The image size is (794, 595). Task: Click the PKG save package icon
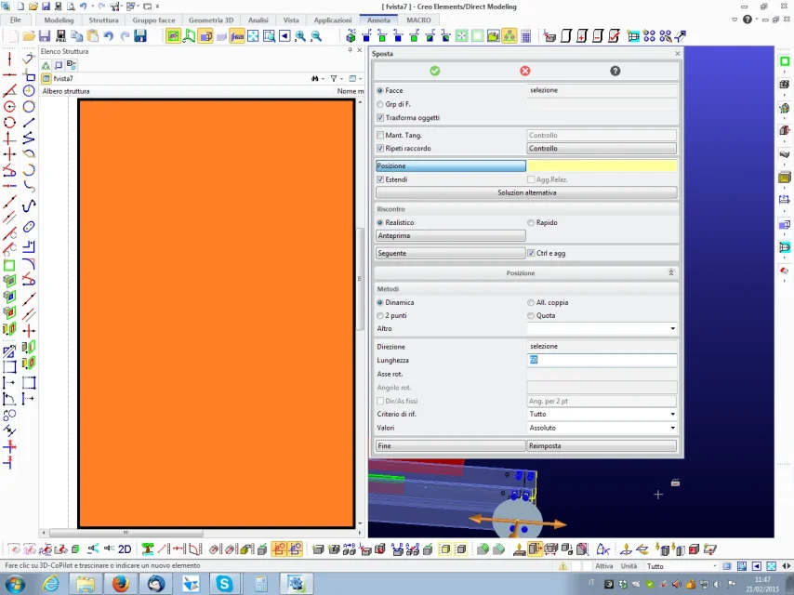click(x=60, y=36)
